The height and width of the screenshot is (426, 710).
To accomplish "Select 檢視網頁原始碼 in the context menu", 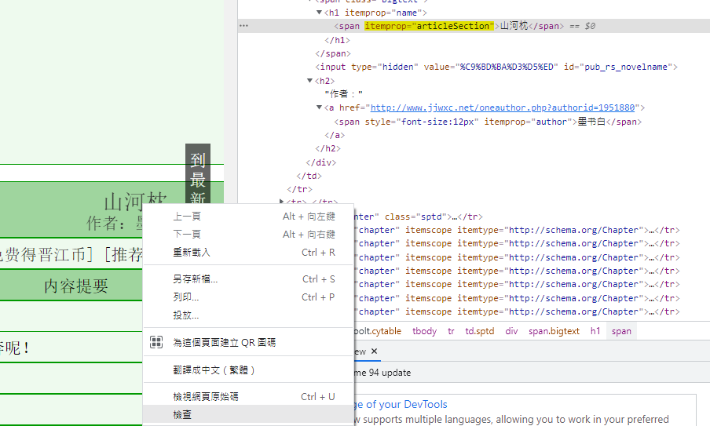I will pyautogui.click(x=248, y=397).
